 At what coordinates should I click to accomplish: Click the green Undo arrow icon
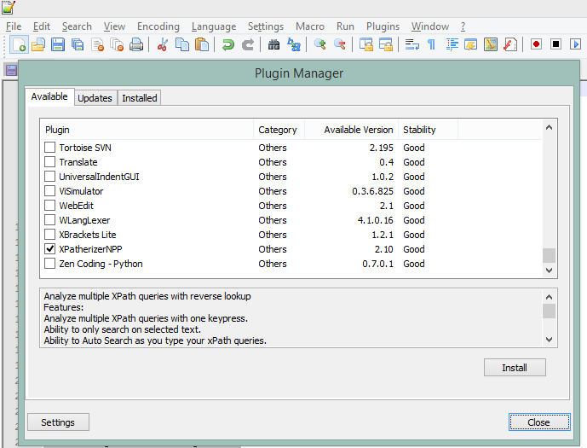tap(228, 44)
